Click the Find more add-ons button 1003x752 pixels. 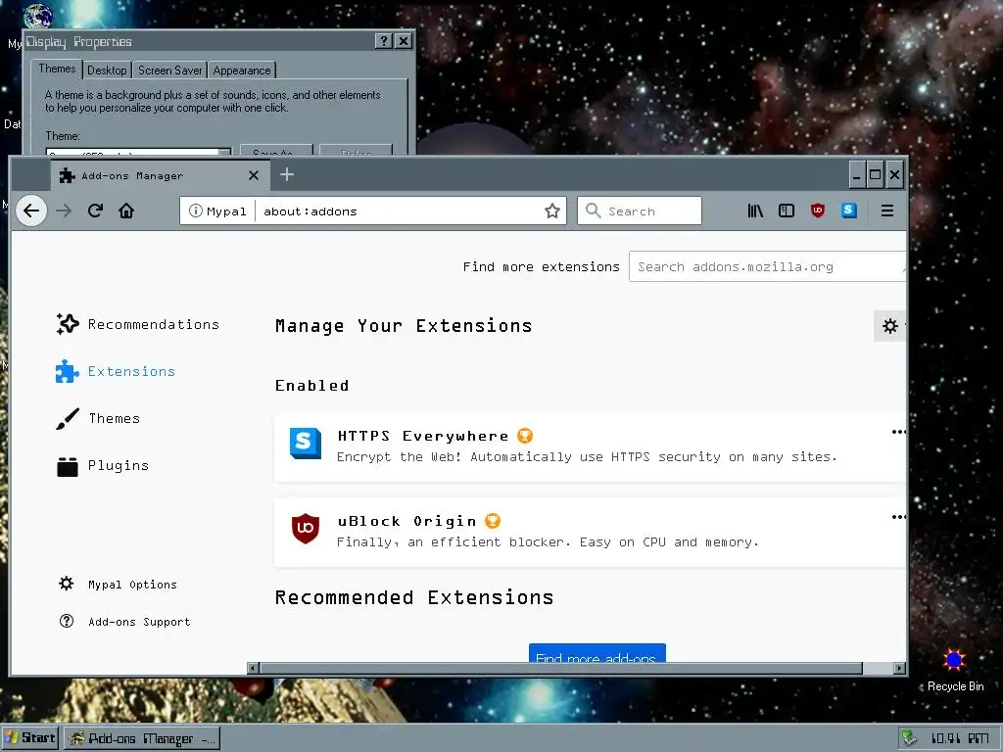[597, 653]
